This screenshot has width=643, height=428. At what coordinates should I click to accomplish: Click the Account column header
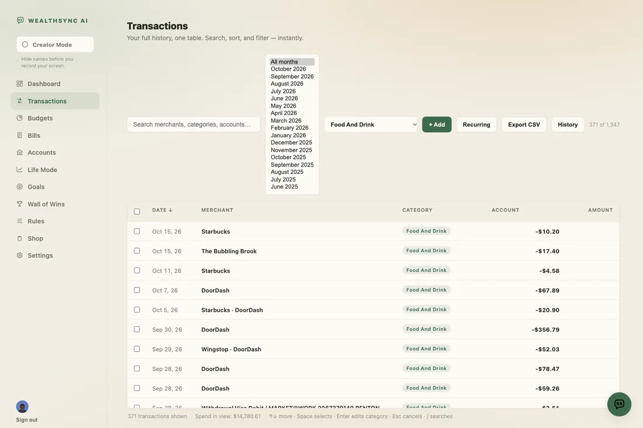click(x=505, y=210)
